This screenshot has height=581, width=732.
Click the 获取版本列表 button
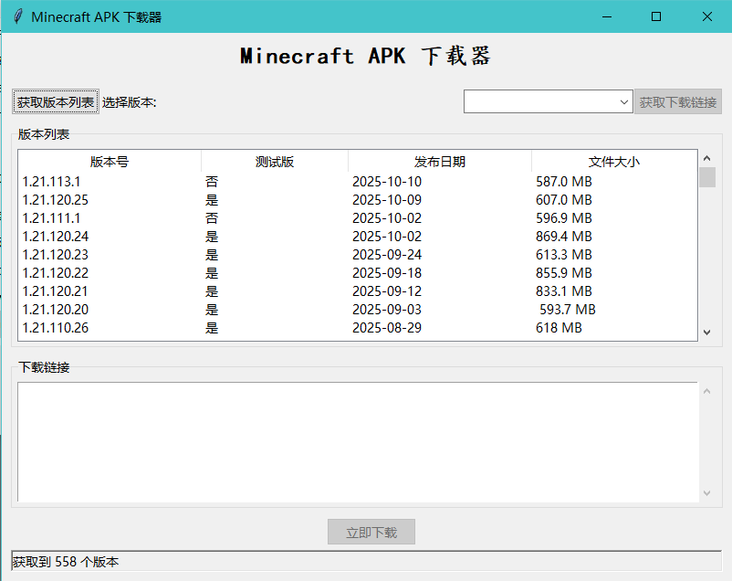coord(55,102)
